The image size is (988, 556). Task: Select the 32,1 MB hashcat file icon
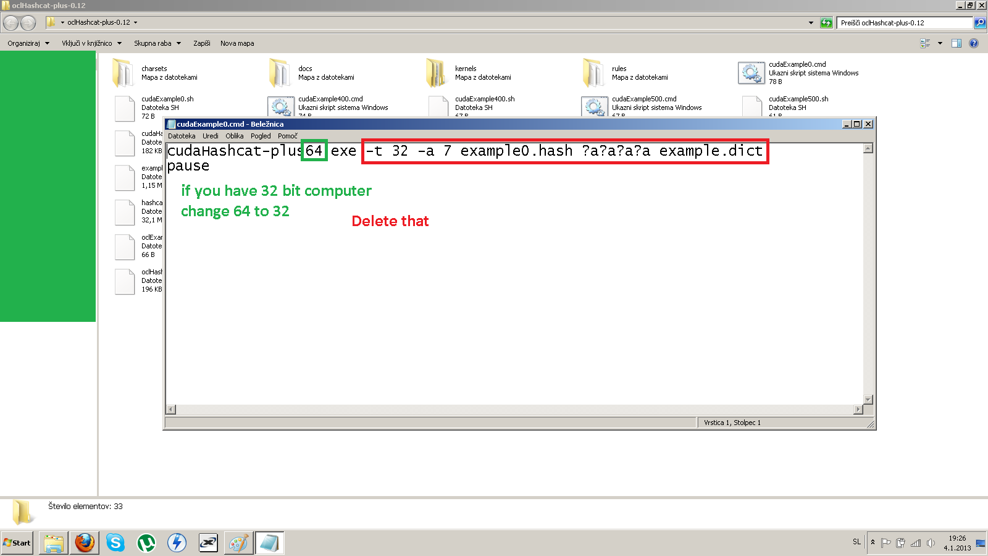[124, 212]
